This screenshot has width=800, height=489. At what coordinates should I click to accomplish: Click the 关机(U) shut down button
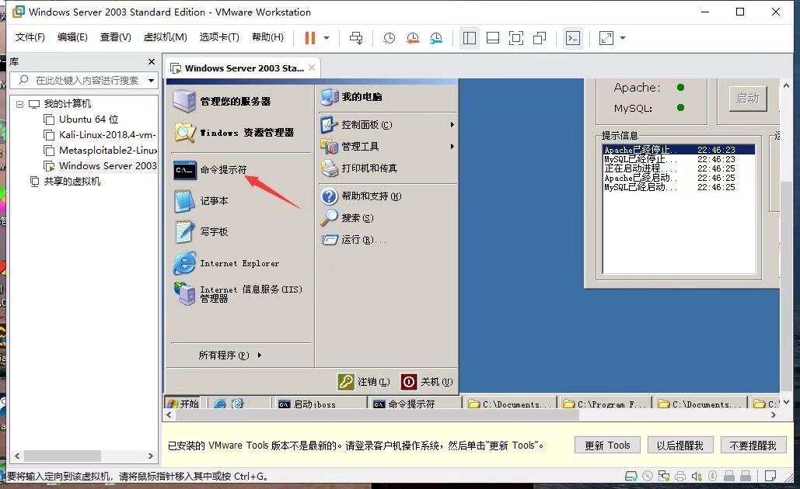point(427,382)
